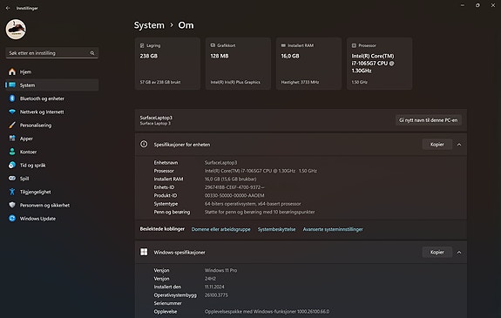501x318 pixels.
Task: Open the Lagring 238 GB card
Action: 167,64
